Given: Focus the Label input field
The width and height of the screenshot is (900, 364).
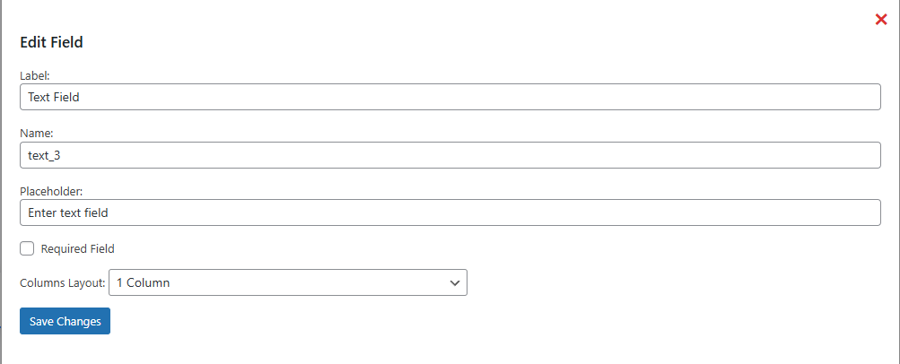Looking at the screenshot, I should coord(449,97).
